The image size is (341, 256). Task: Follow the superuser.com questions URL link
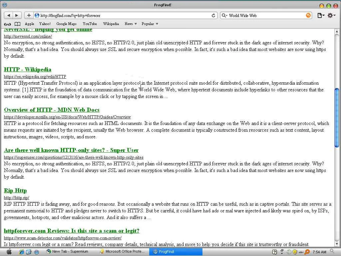click(74, 157)
